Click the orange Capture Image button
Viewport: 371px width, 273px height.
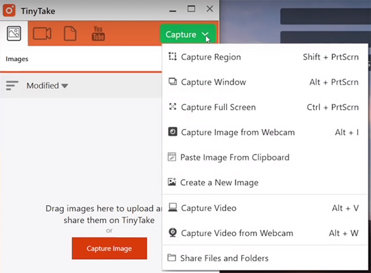point(110,249)
